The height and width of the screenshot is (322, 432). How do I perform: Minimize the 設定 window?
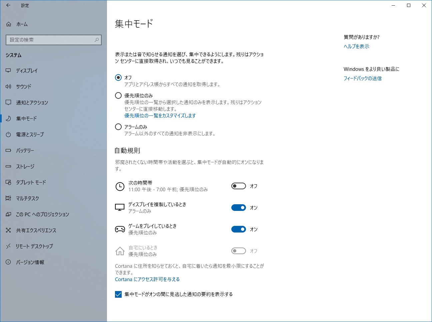393,5
